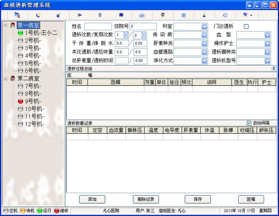This screenshot has height=216, width=279.
Task: Click the 总肝素量 input field
Action: click(122, 61)
